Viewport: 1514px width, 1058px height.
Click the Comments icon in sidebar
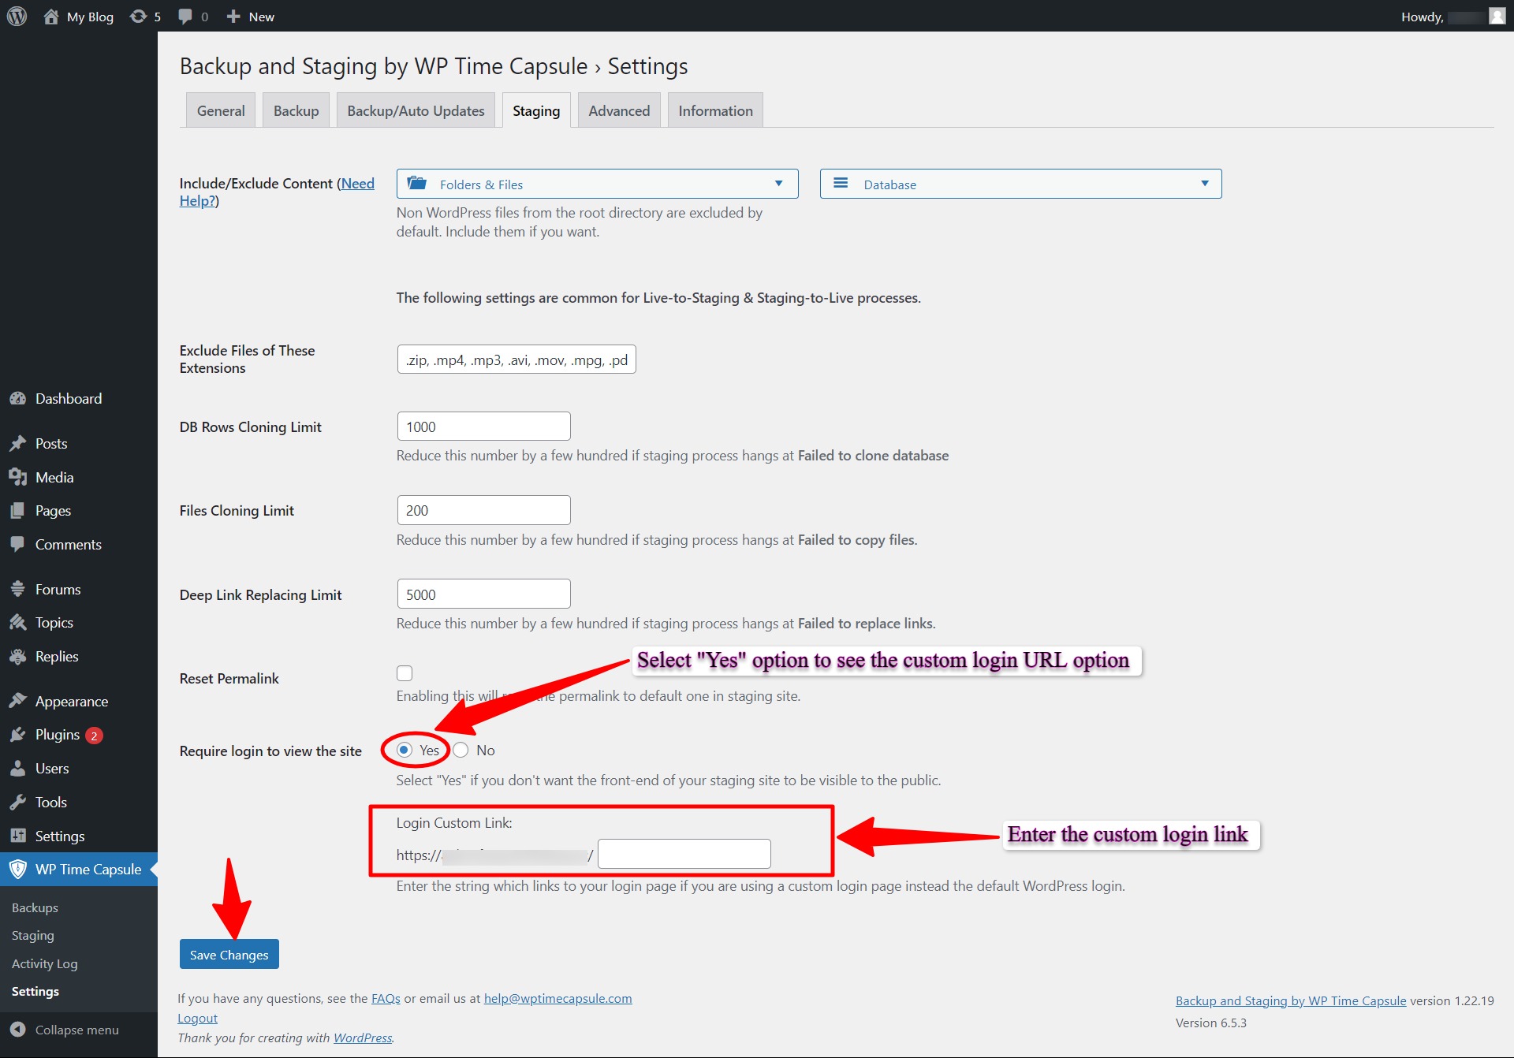click(18, 545)
